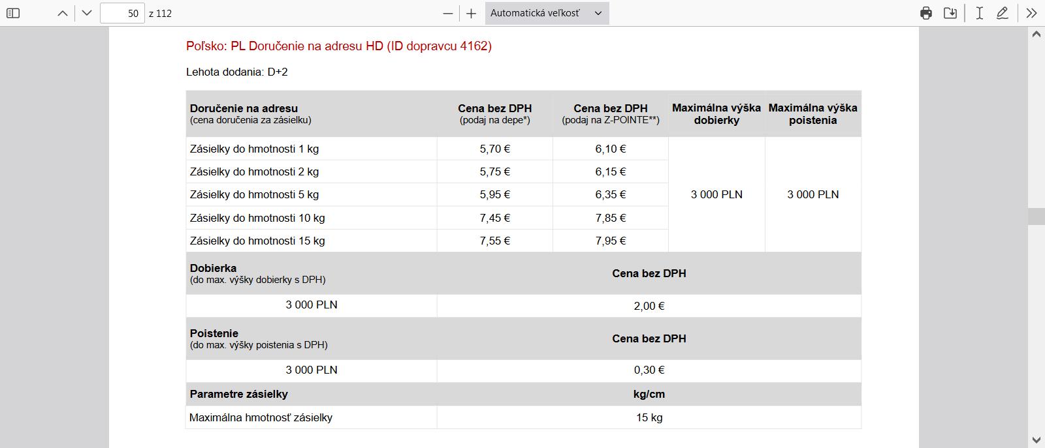
Task: Click the Maximálna hmotnosť zásielky row label
Action: click(x=261, y=417)
